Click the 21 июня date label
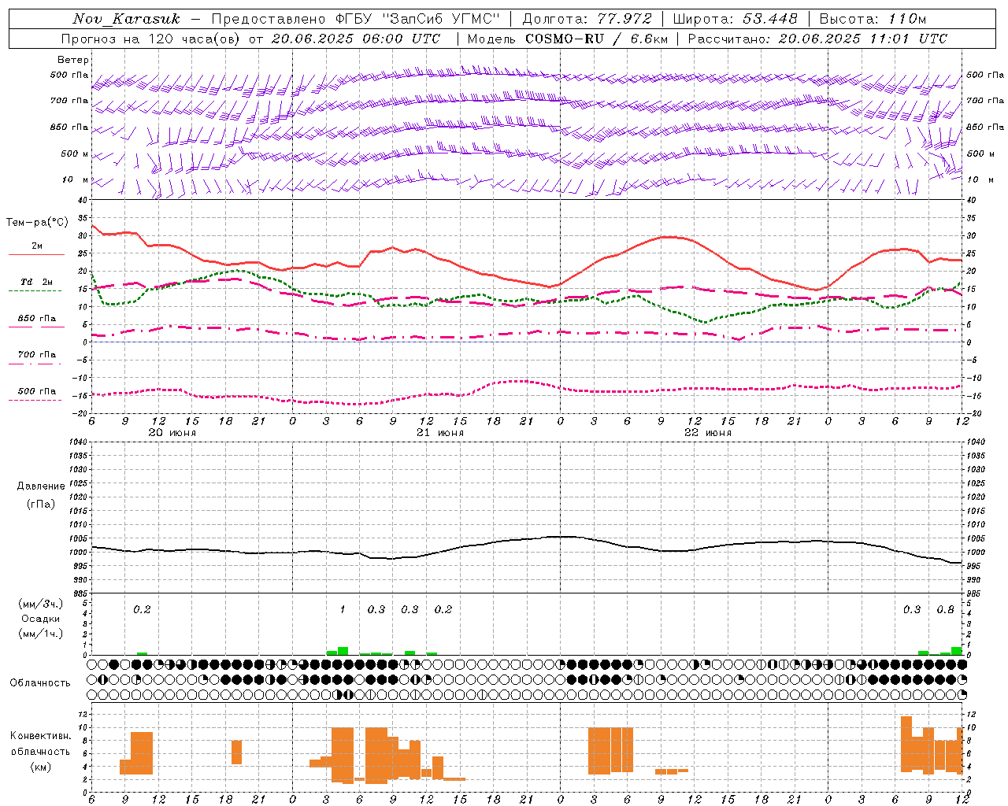 point(440,433)
